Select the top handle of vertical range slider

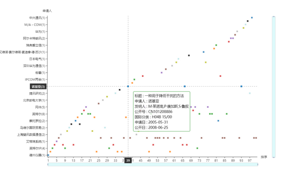pyautogui.click(x=274, y=17)
